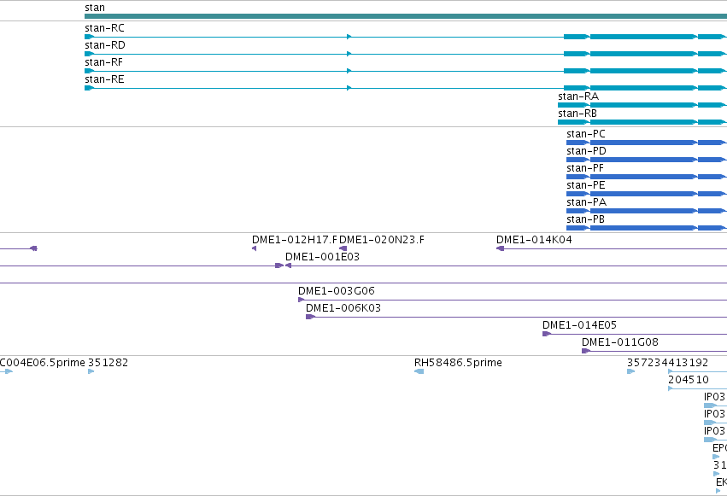Select the stan-PE protein label

[x=585, y=185]
